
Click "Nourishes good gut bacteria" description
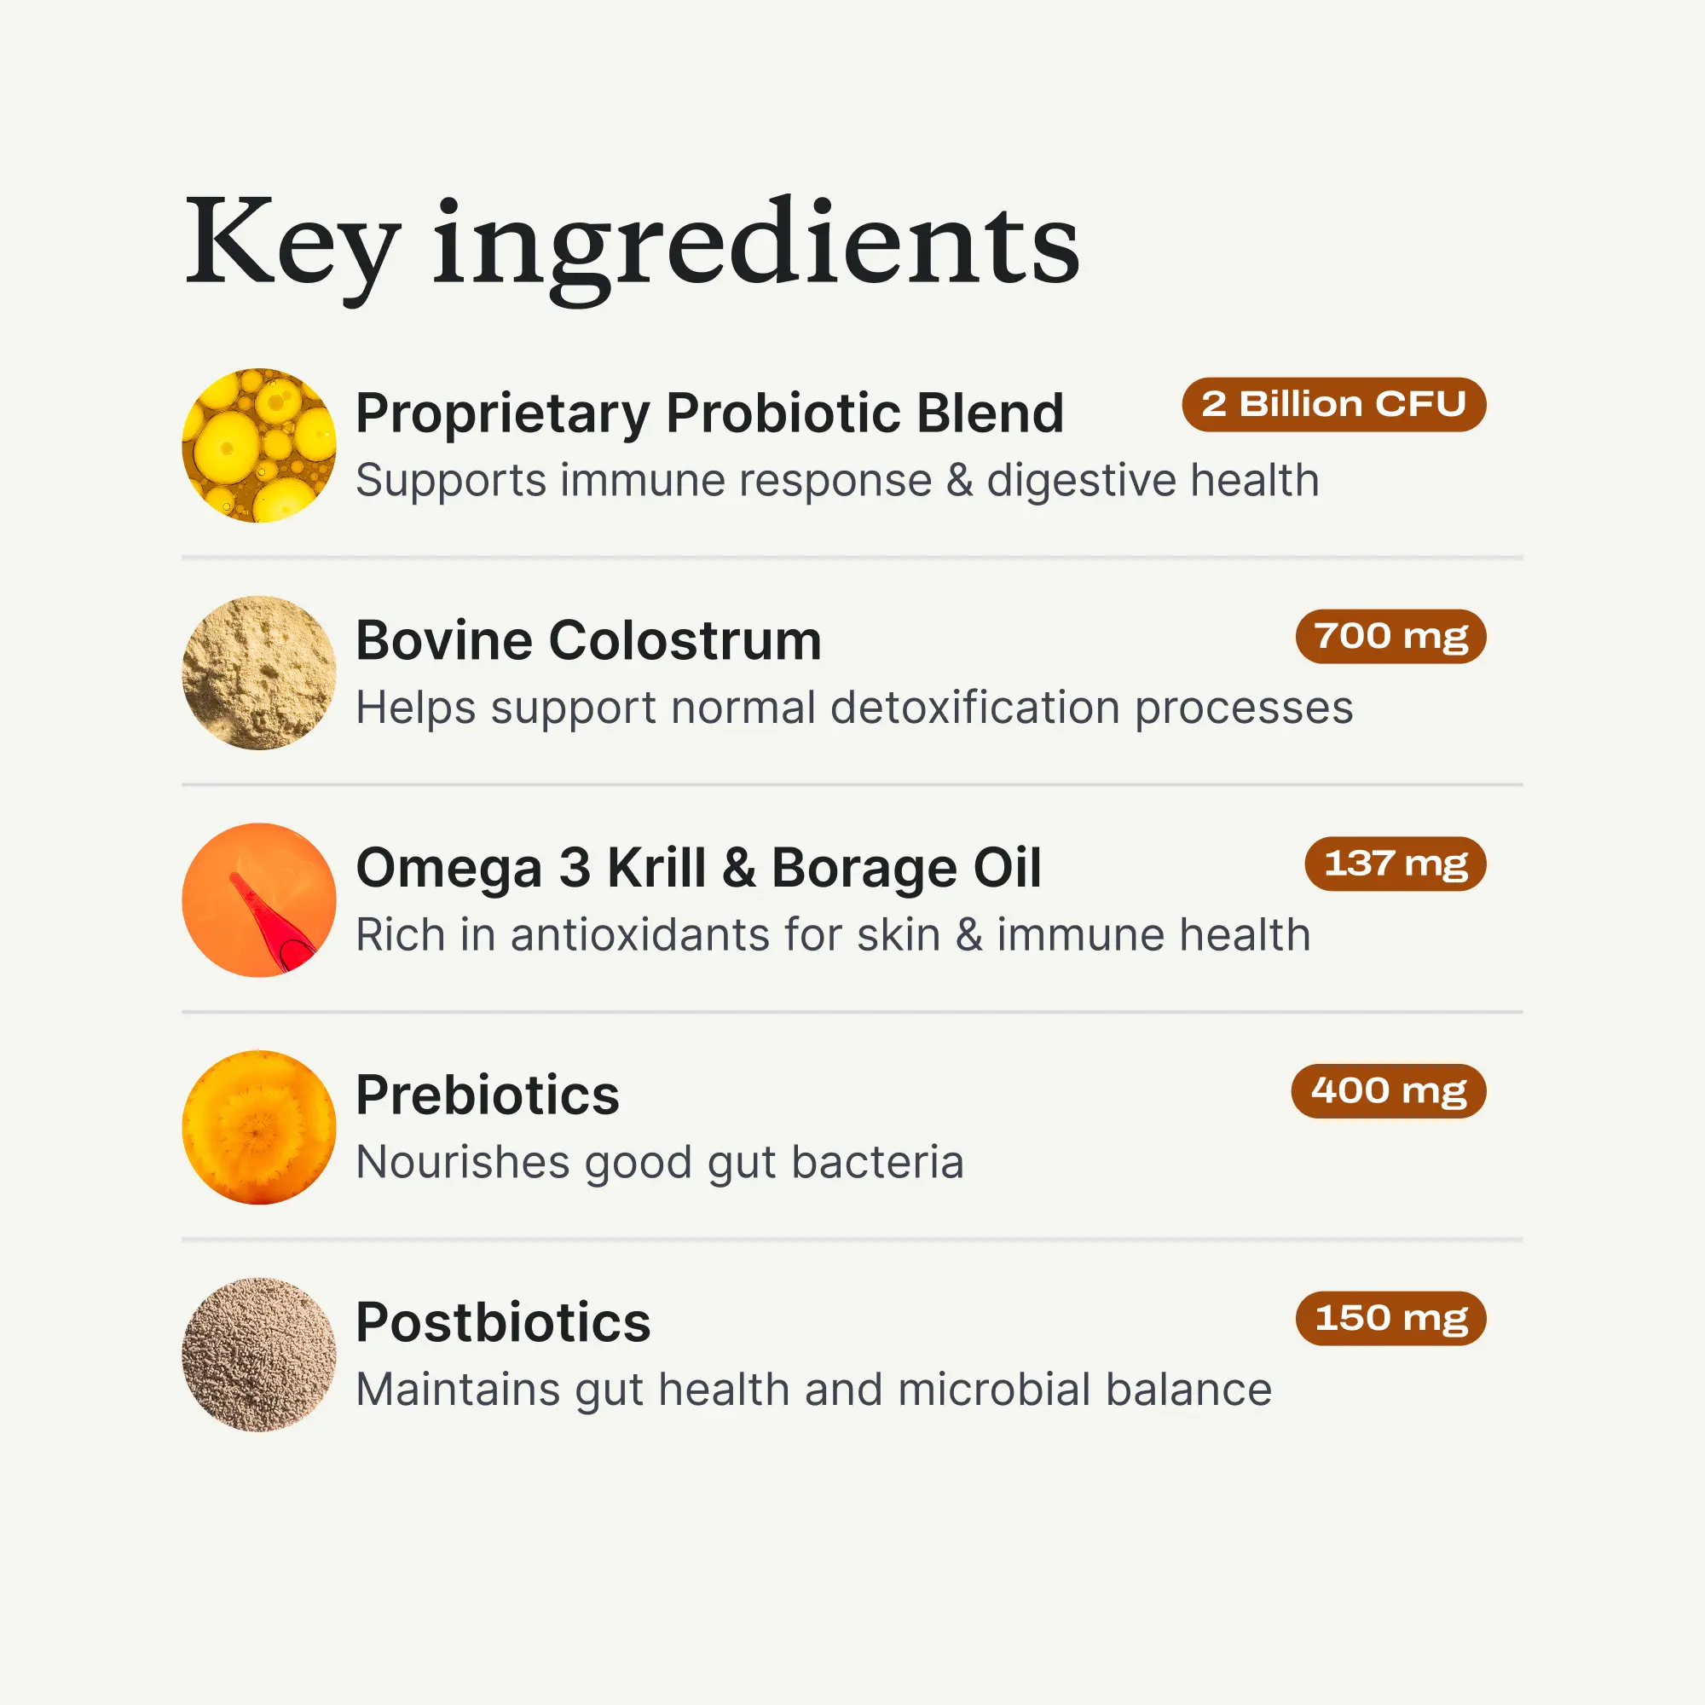tap(659, 1162)
